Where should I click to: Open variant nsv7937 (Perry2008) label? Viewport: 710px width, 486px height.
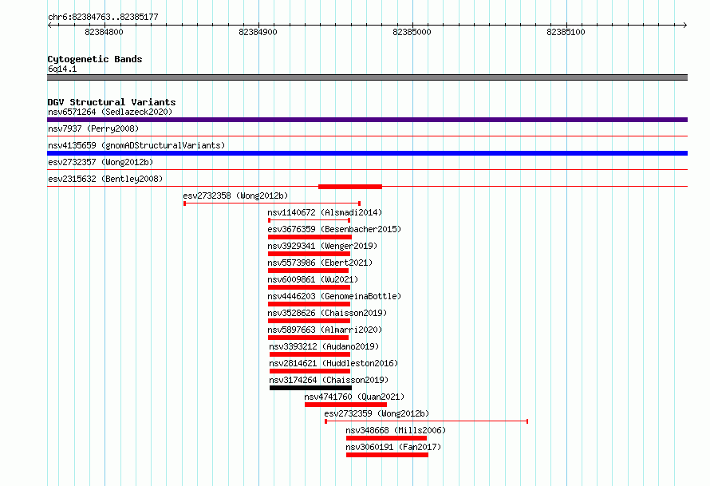click(x=93, y=128)
